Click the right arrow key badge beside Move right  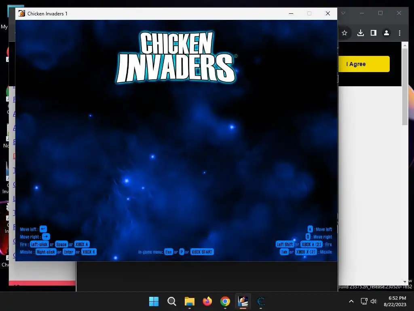coord(46,236)
